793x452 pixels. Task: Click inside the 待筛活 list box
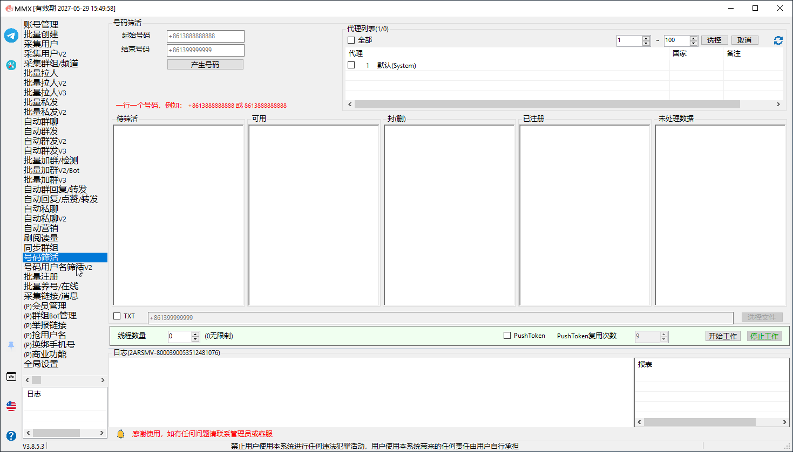click(179, 215)
